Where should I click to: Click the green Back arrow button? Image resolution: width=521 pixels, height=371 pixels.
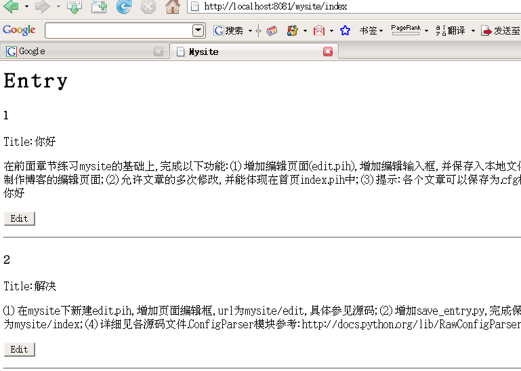click(11, 7)
